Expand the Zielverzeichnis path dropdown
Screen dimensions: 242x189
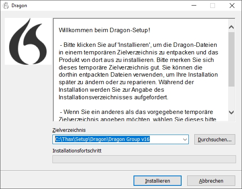pos(185,139)
